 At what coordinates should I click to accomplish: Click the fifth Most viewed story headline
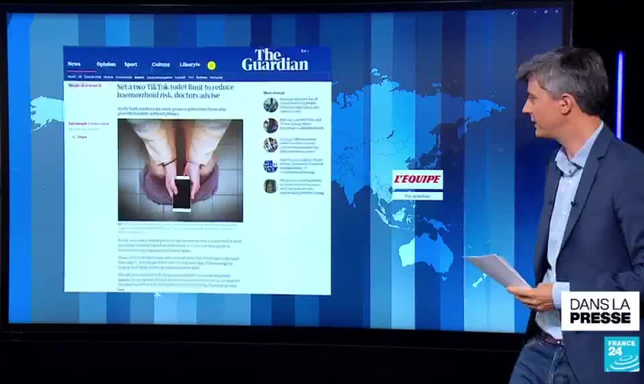pos(301,186)
